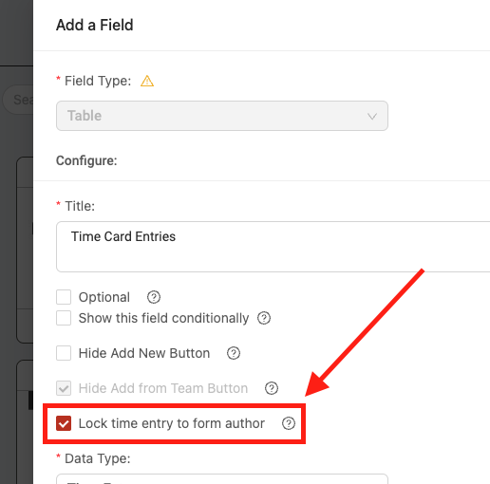Click the Optional label text

coord(104,297)
